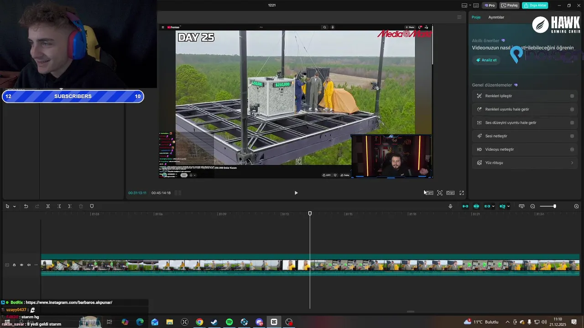Toggle preview axis button on timeline

click(502, 206)
